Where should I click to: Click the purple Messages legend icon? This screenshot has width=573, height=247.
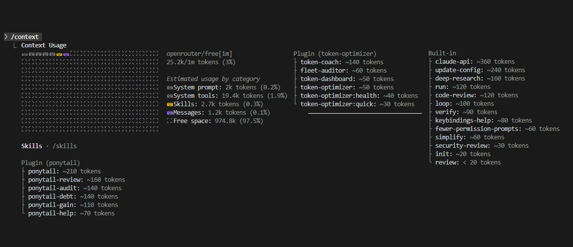[x=169, y=113]
